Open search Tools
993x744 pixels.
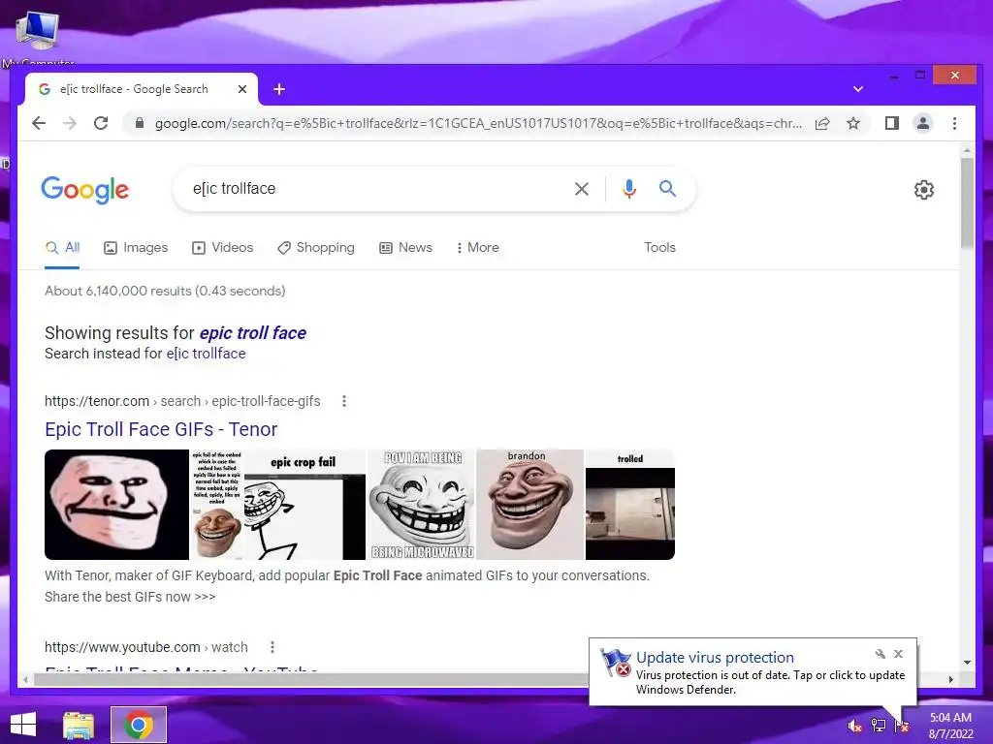point(659,247)
